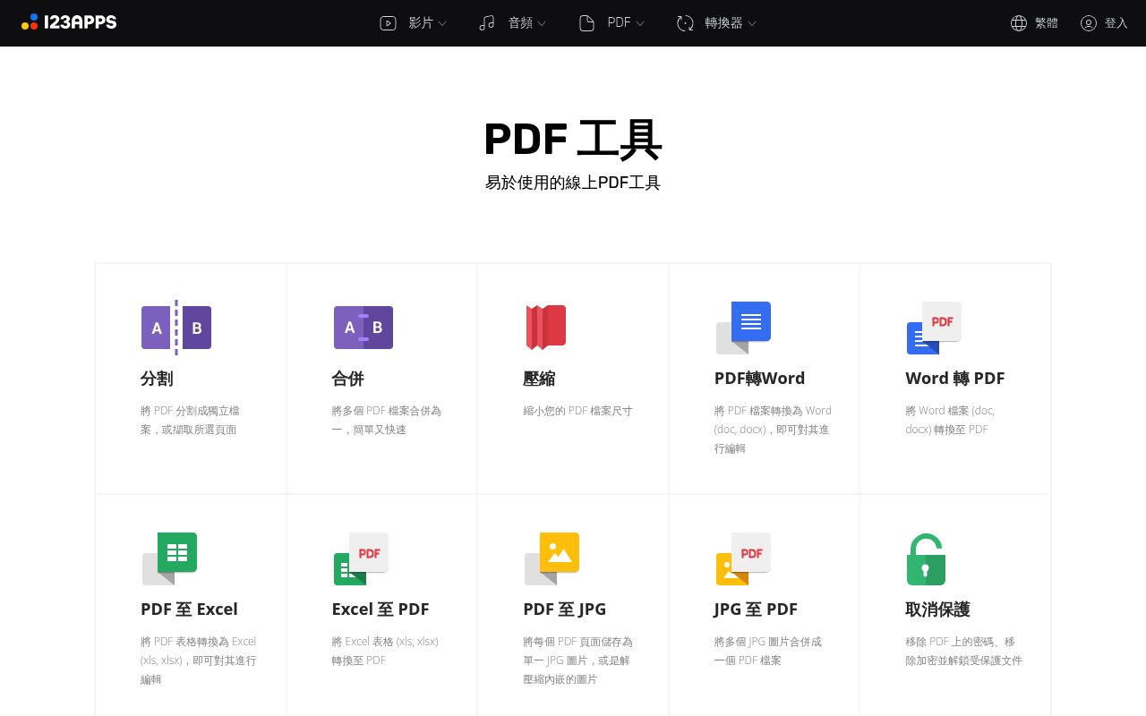Open the PDF 至 Excel green sheet icon
Screen dimensions: 1146x716
click(169, 558)
